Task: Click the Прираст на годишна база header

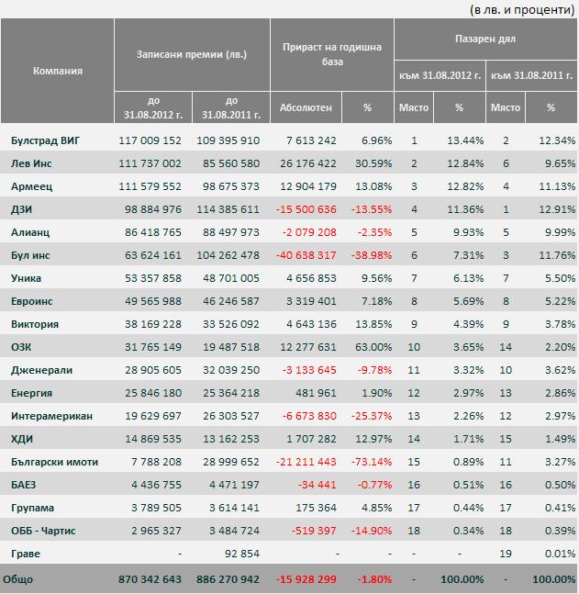Action: (332, 54)
